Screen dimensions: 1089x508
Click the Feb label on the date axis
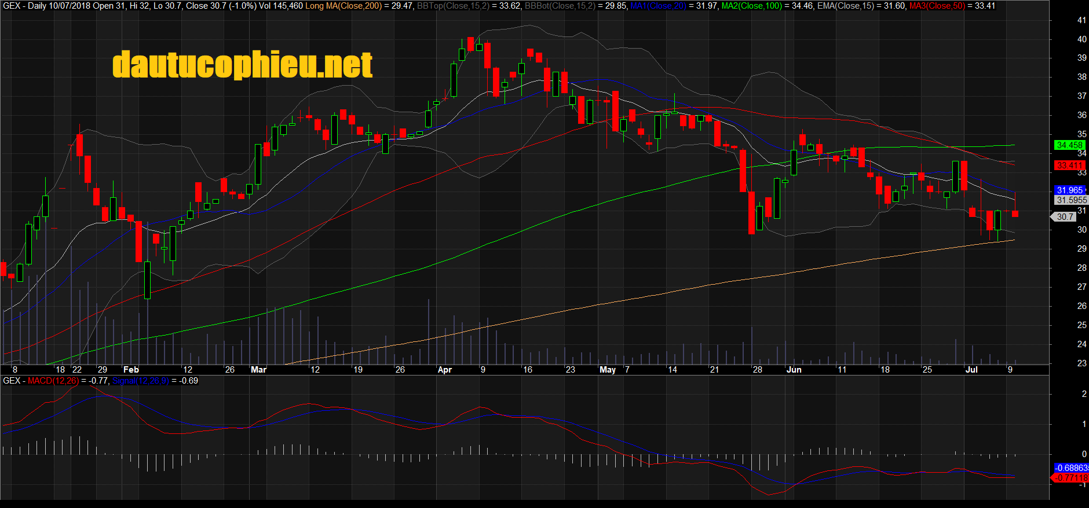(x=131, y=369)
